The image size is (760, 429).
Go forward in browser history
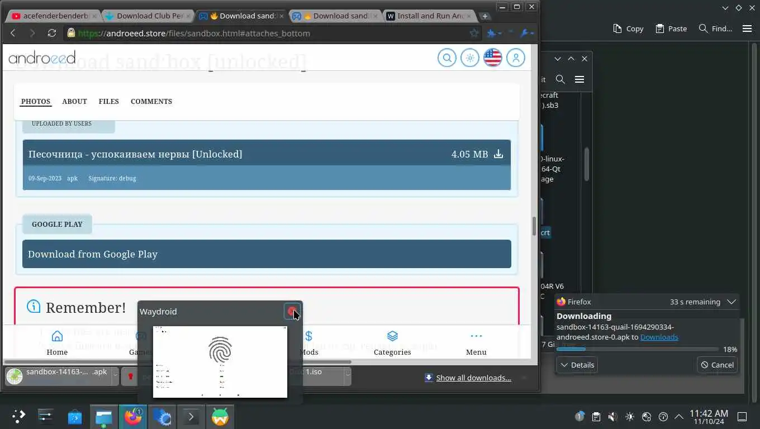click(32, 33)
